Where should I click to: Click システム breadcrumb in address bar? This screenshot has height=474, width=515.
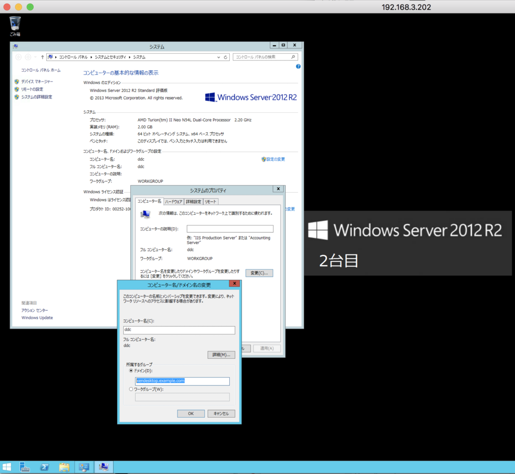139,57
